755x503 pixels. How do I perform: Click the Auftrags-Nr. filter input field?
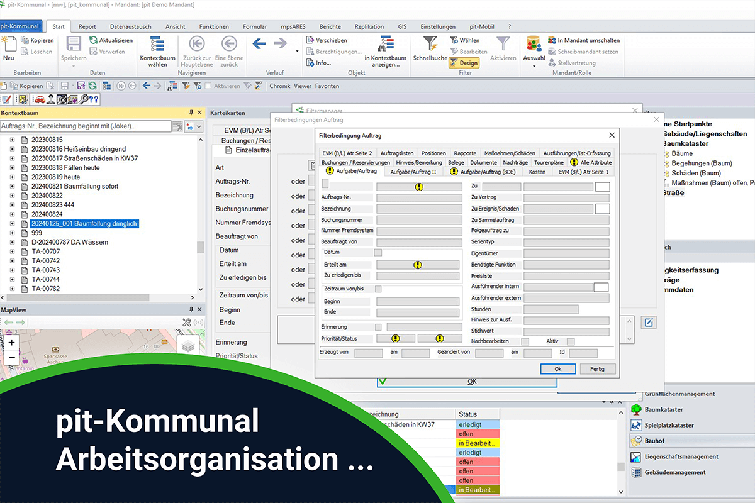pyautogui.click(x=418, y=197)
